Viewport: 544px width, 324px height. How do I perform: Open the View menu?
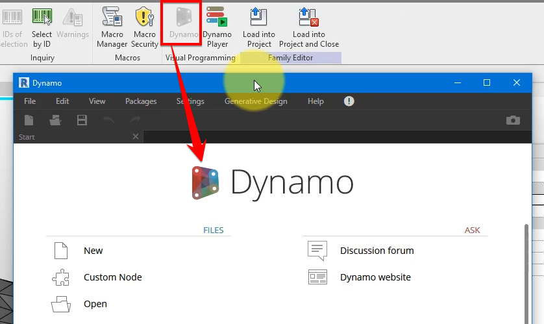(97, 101)
